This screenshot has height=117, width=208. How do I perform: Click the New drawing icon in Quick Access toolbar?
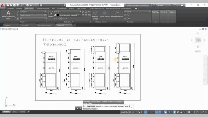(8, 5)
